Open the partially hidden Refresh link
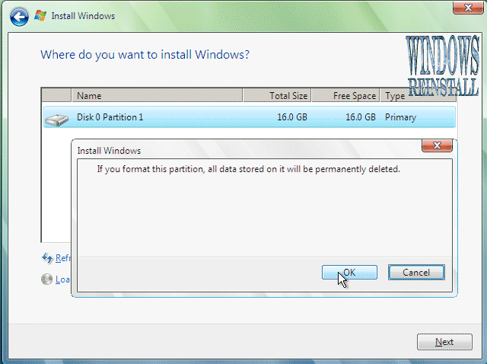The width and height of the screenshot is (487, 364). pos(62,258)
